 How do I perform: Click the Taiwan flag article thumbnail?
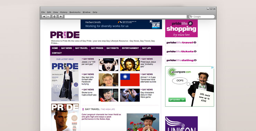tap(130, 80)
